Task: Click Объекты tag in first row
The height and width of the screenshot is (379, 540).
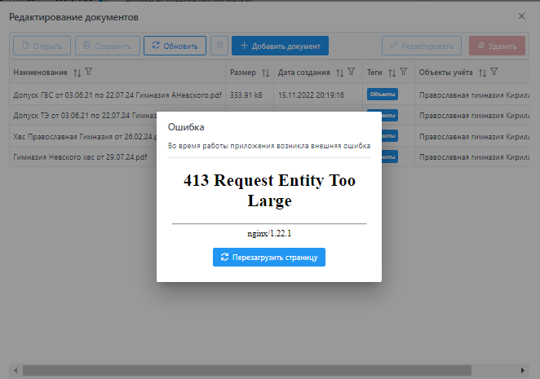Action: (x=382, y=95)
